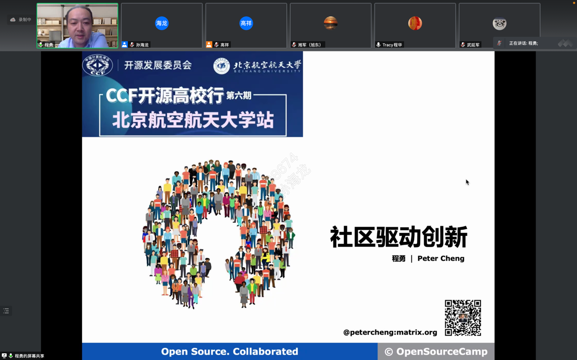Select the 海龙 blue avatar circle
This screenshot has width=577, height=360.
coord(162,23)
